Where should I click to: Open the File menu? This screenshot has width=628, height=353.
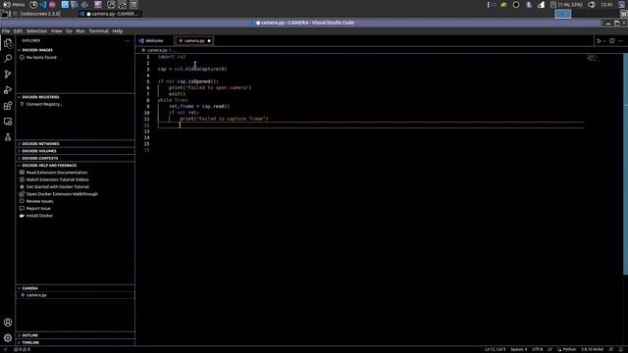6,30
